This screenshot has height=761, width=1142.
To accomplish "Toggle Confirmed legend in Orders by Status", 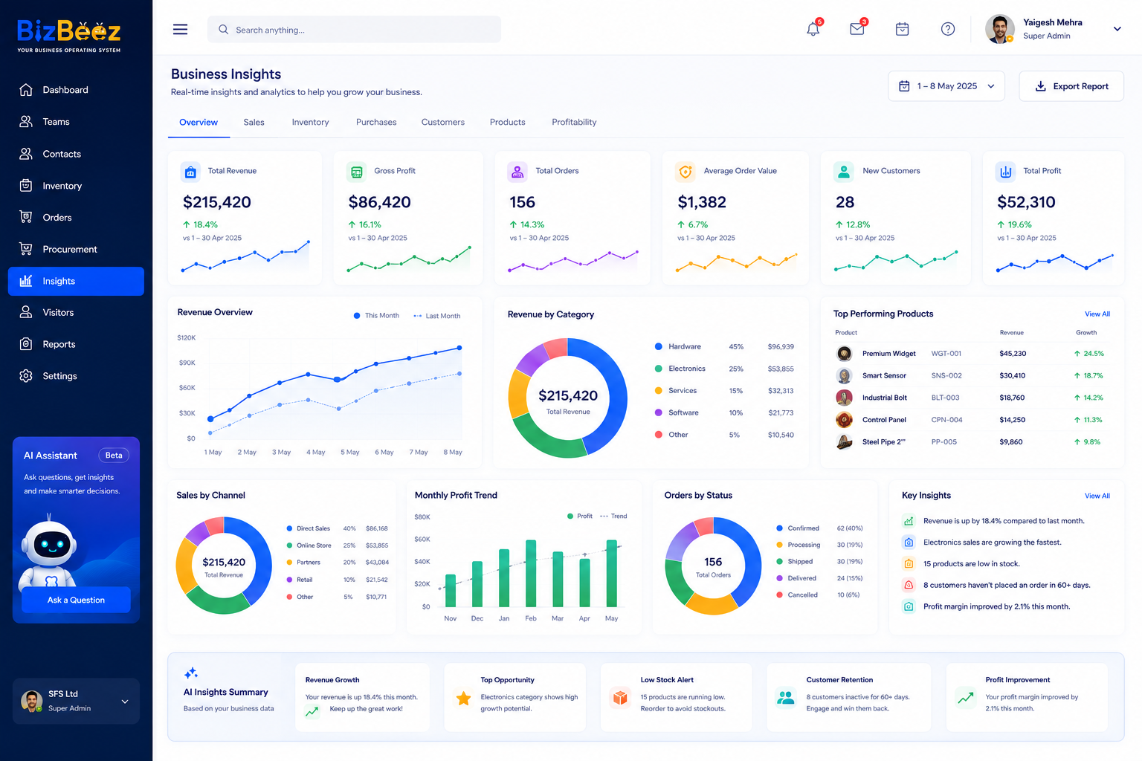I will [798, 528].
